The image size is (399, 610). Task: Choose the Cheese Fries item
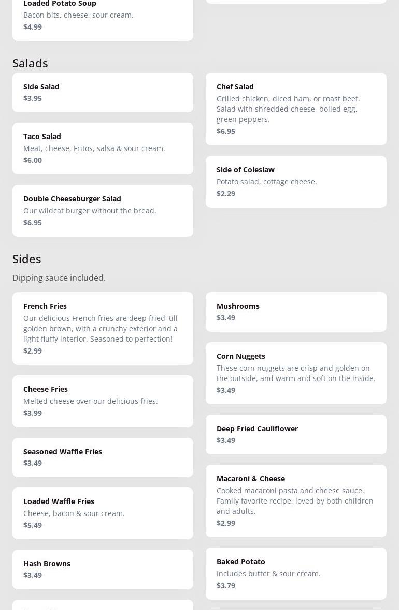[x=103, y=401]
